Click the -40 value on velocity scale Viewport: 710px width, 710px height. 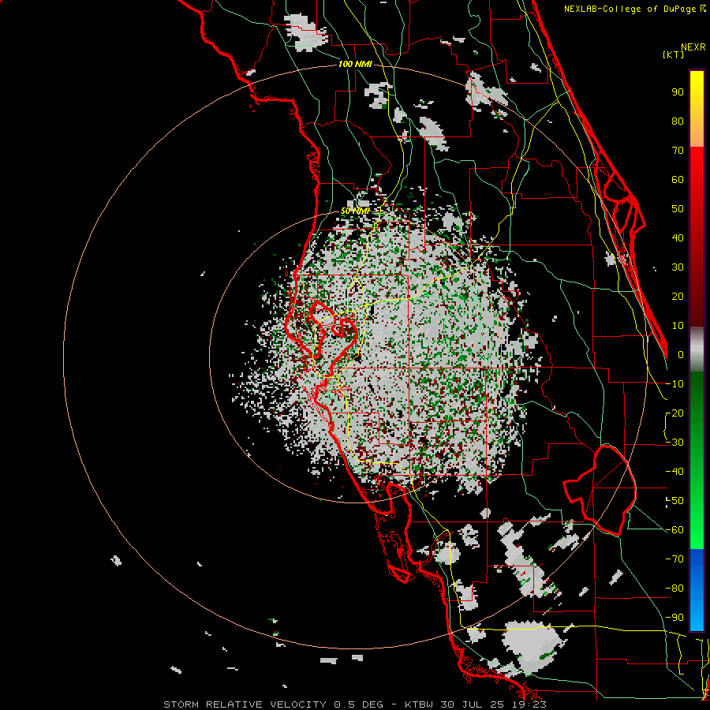tap(674, 472)
